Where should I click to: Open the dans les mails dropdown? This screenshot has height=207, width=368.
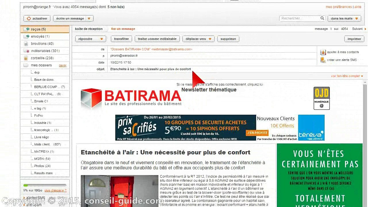point(344,18)
